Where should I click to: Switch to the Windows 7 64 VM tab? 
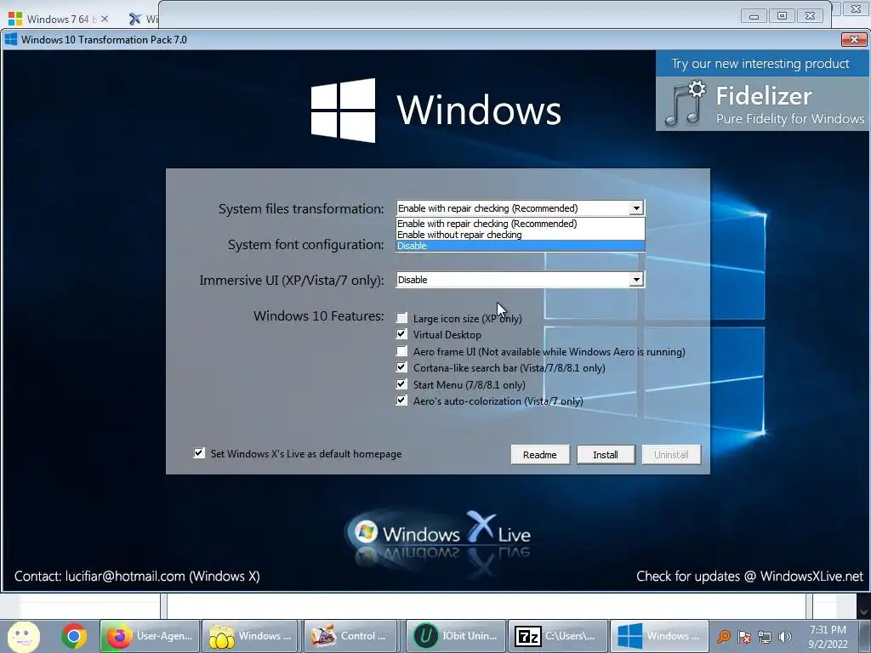pos(58,19)
